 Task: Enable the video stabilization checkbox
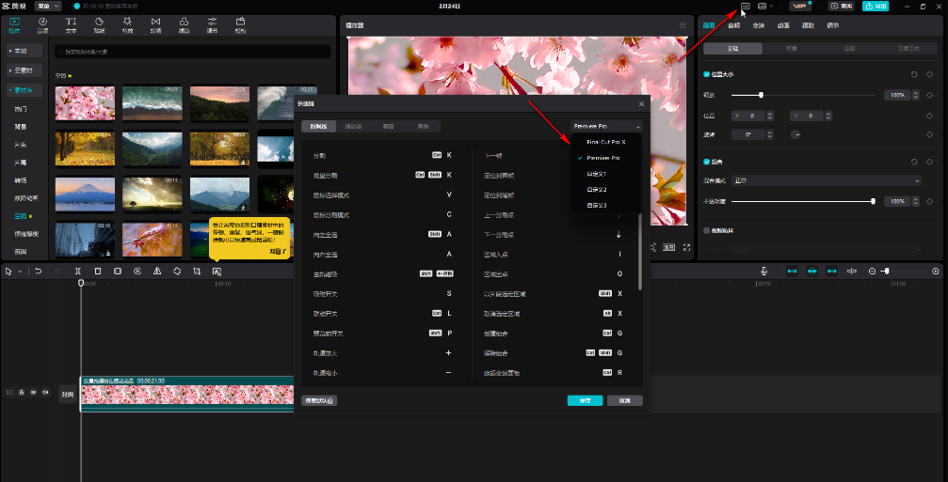pyautogui.click(x=708, y=229)
